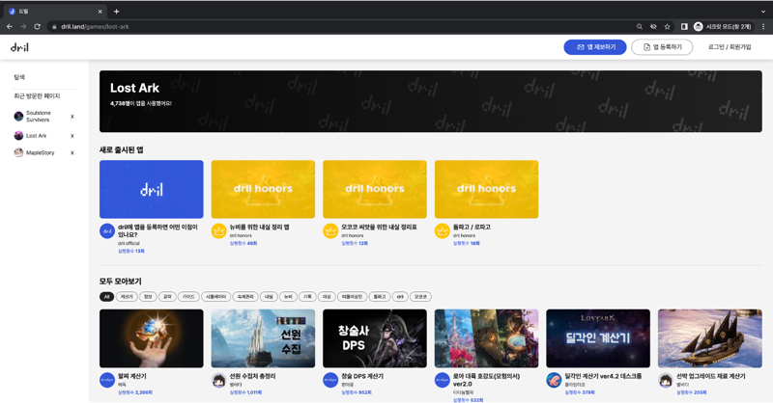Close the current browser tab

pos(100,12)
